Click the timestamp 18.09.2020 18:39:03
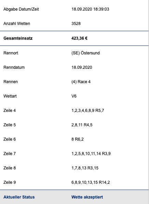The width and height of the screenshot is (149, 204). point(90,9)
